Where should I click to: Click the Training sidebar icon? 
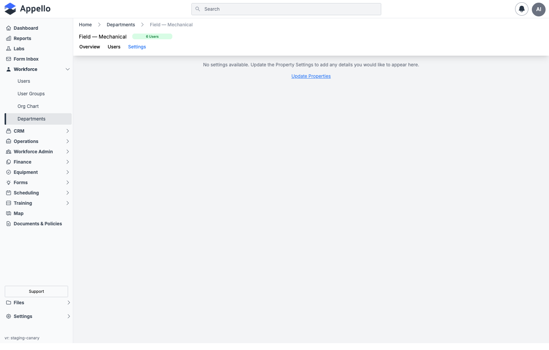(x=8, y=203)
